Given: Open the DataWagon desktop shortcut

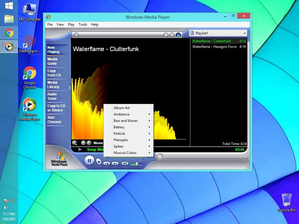Looking at the screenshot, I should point(30,44).
